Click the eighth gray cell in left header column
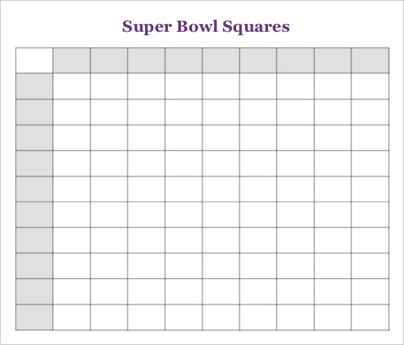This screenshot has height=345, width=404. (x=35, y=266)
